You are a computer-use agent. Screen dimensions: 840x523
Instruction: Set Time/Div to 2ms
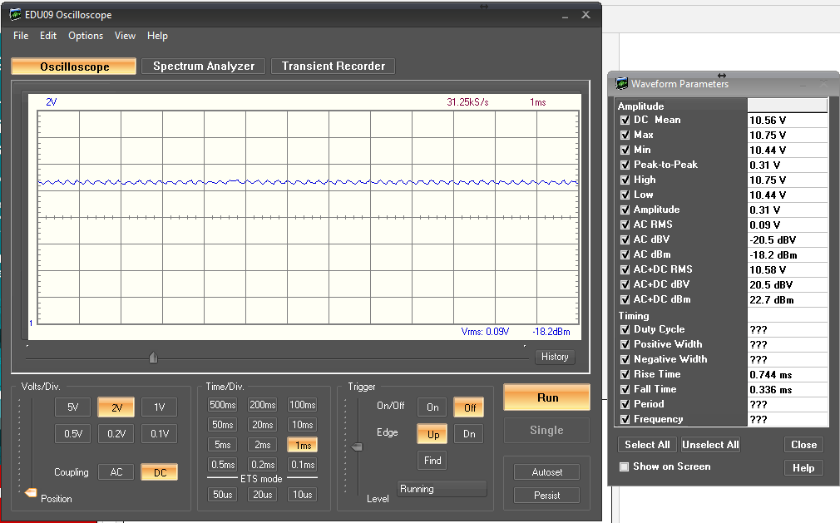[263, 445]
